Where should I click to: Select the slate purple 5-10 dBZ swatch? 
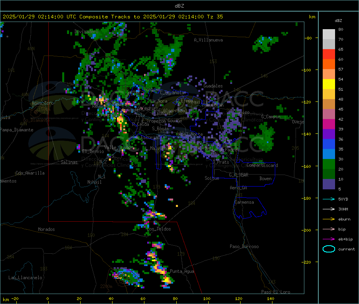[x=329, y=184]
